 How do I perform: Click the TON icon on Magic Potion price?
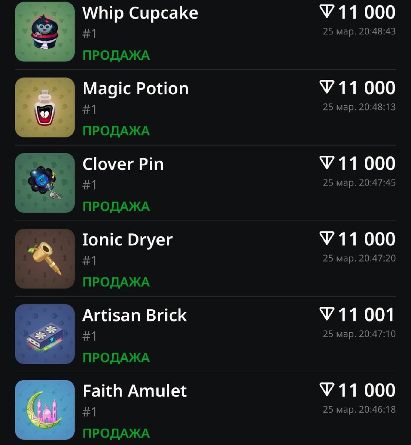point(327,88)
